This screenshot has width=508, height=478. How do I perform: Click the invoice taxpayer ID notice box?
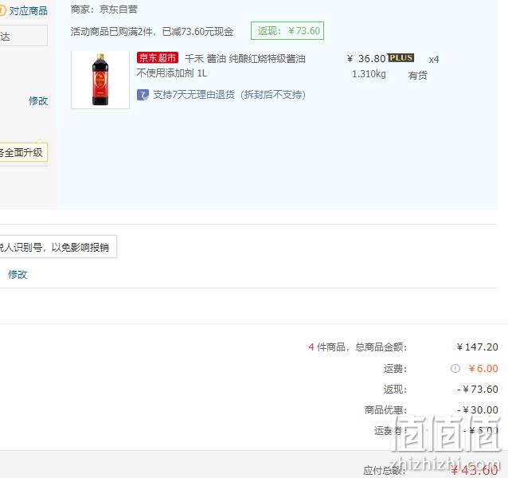point(58,247)
